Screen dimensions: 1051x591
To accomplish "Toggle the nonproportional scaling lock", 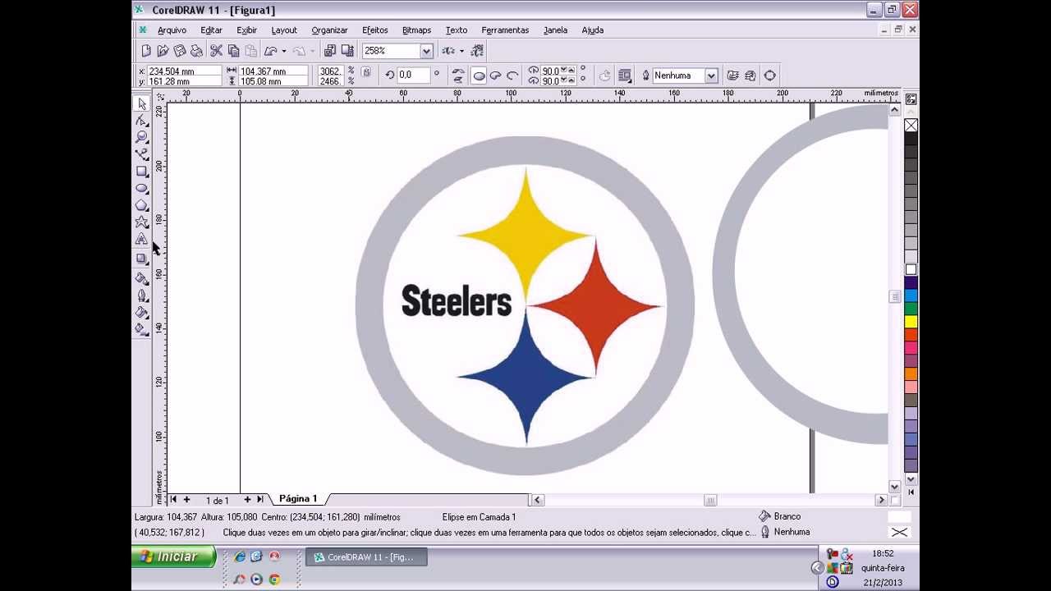I will click(366, 73).
